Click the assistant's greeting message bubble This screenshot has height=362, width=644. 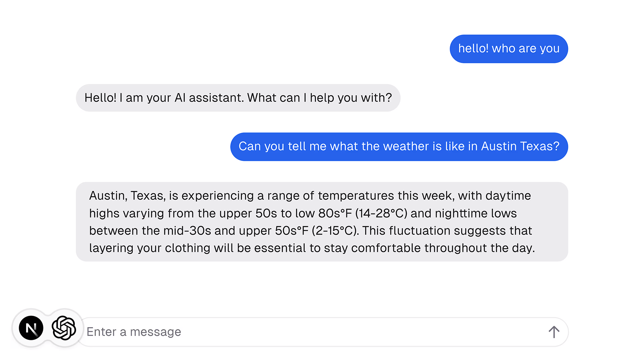(238, 98)
